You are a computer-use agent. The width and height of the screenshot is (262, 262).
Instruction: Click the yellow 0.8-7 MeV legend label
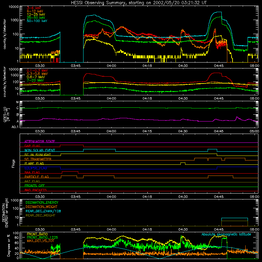(36, 77)
